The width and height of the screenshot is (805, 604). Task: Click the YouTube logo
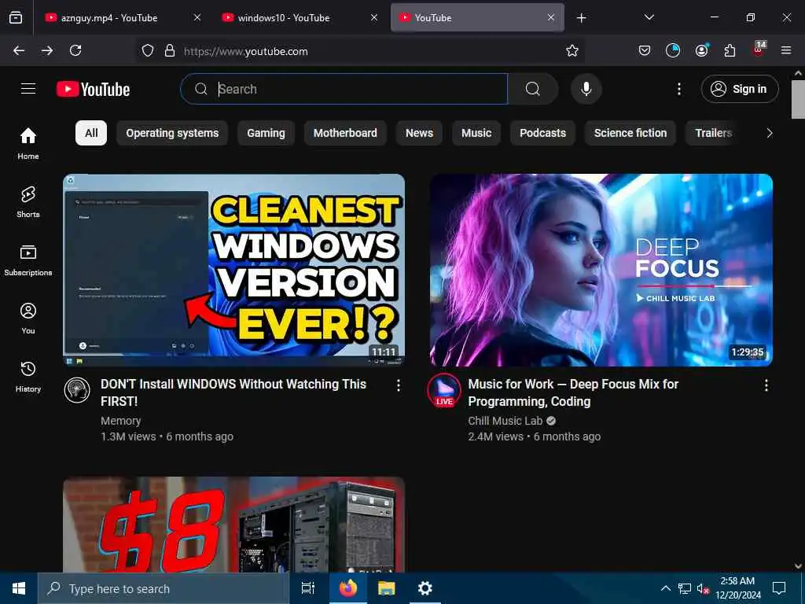[93, 90]
